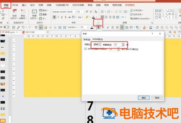The width and height of the screenshot is (181, 123).
Task: Increase font size with large A icon
Action: pos(87,12)
